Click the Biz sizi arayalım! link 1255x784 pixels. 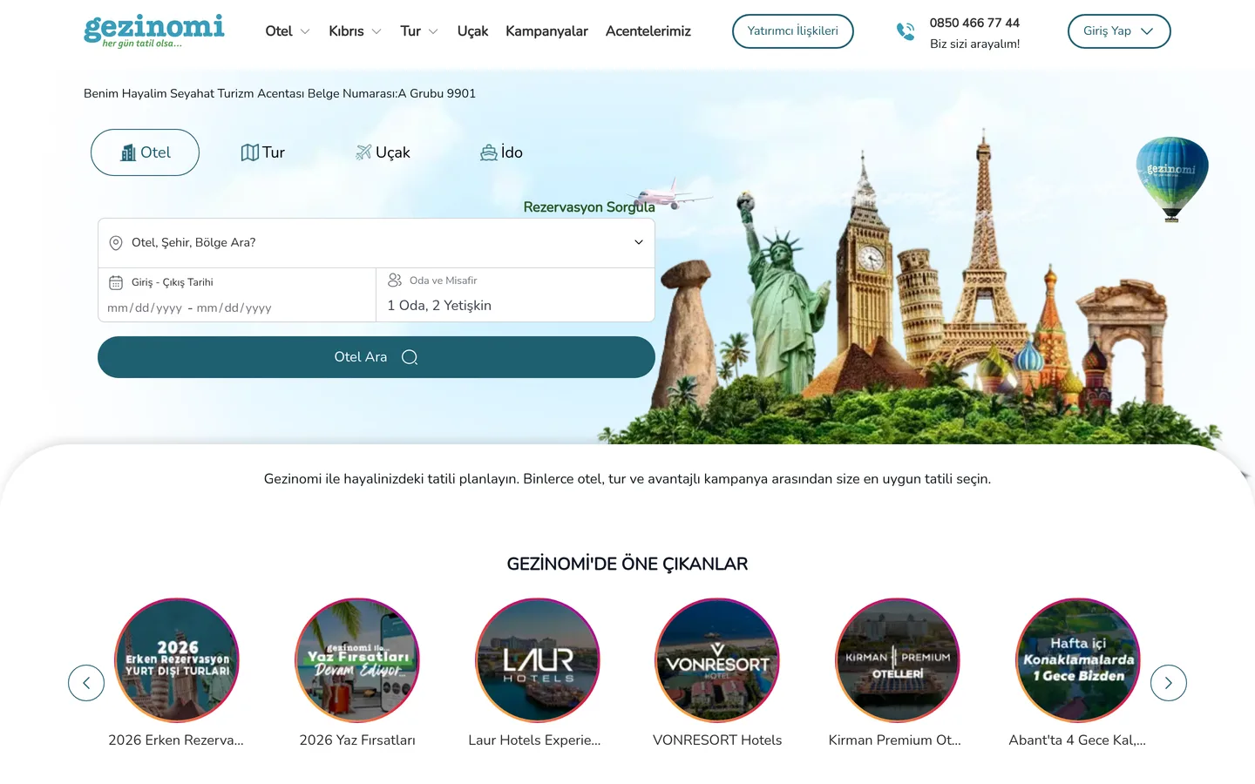974,44
